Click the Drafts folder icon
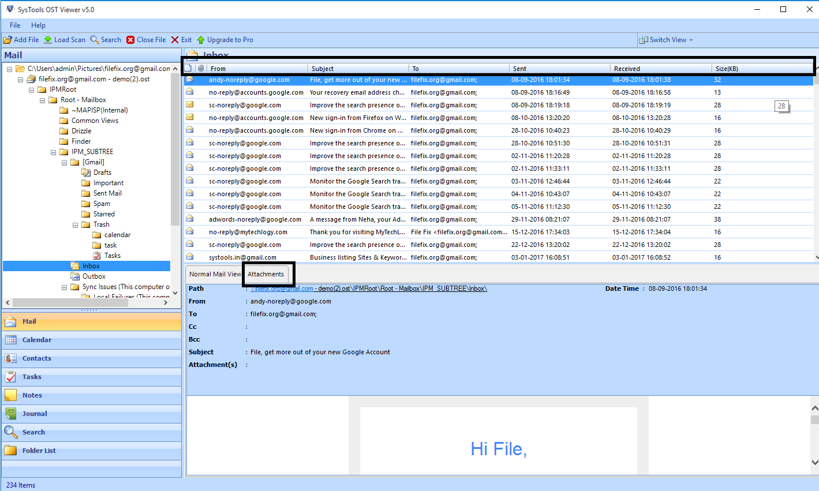 click(x=86, y=173)
